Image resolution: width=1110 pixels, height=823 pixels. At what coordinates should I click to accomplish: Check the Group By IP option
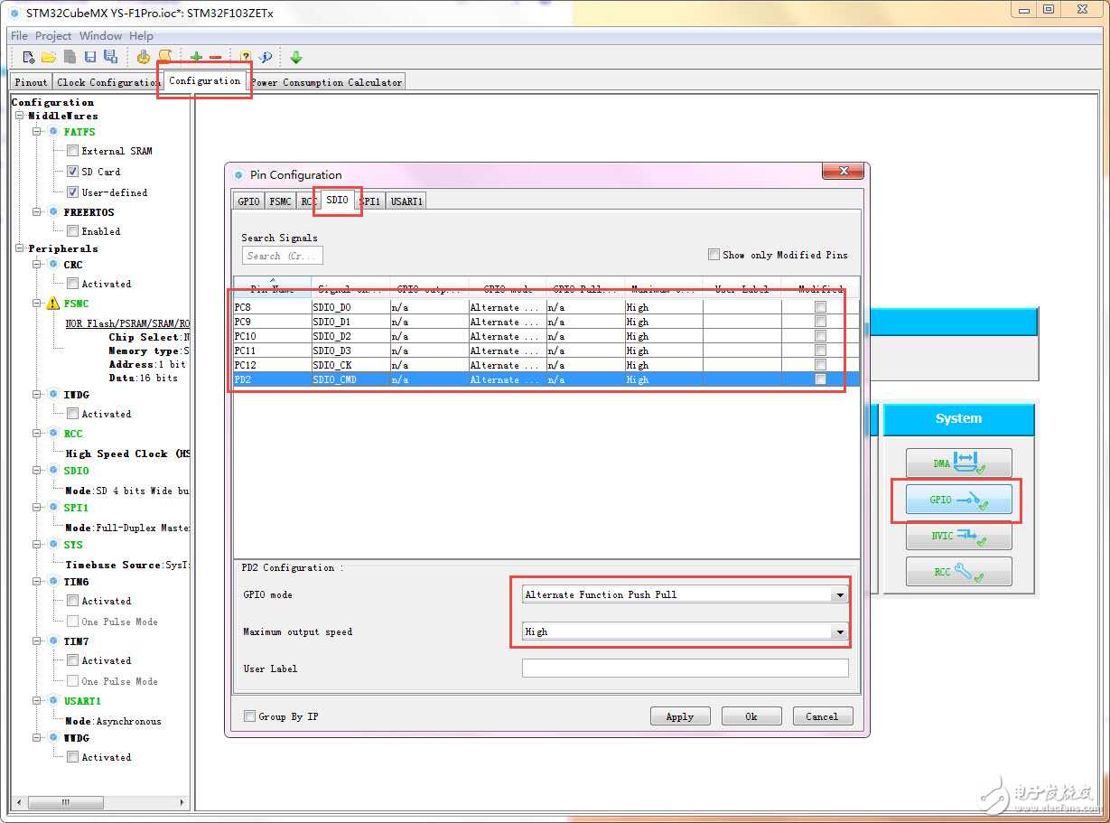[x=250, y=716]
